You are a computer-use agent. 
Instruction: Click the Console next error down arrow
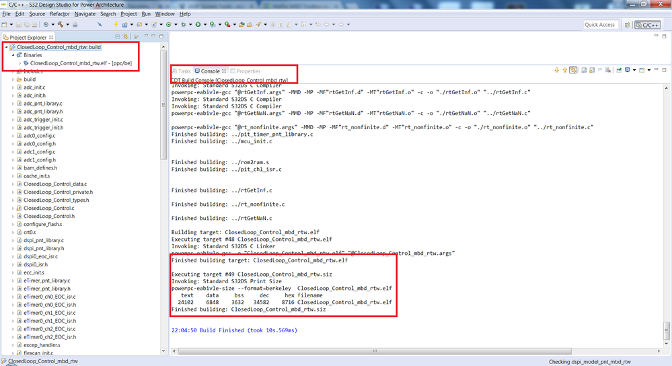[557, 70]
